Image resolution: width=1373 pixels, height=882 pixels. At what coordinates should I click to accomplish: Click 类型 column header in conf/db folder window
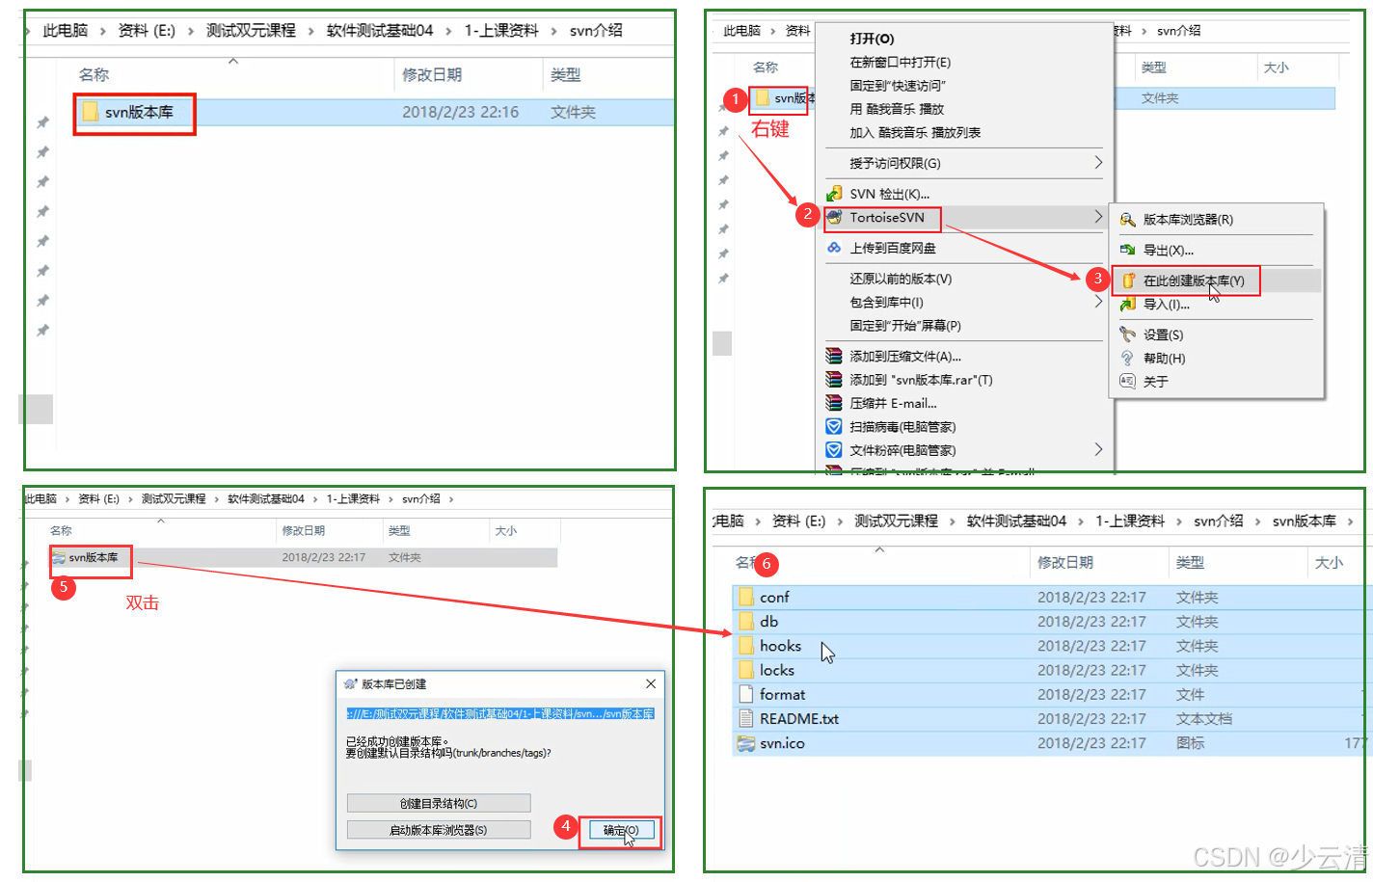1190,562
